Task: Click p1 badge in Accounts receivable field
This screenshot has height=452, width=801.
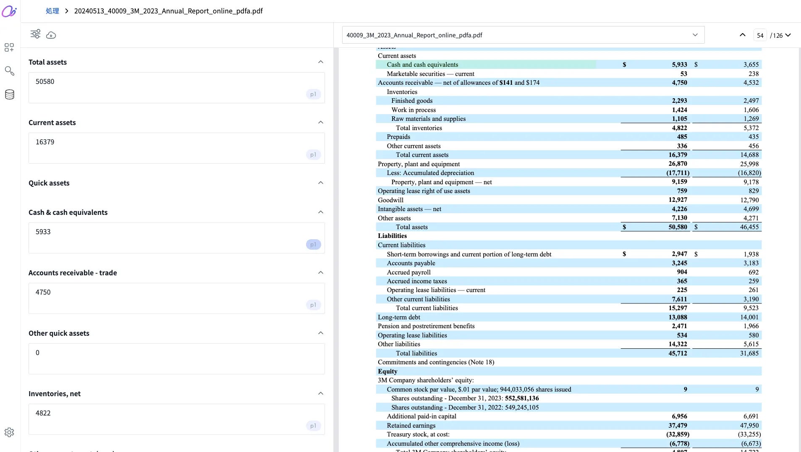Action: click(313, 305)
